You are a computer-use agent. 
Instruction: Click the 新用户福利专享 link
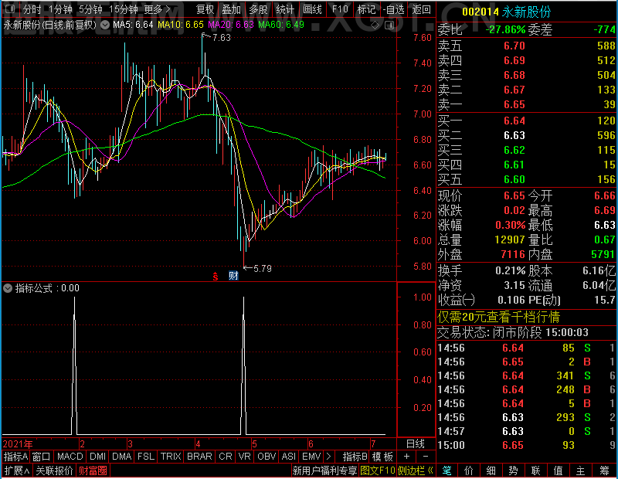click(324, 471)
